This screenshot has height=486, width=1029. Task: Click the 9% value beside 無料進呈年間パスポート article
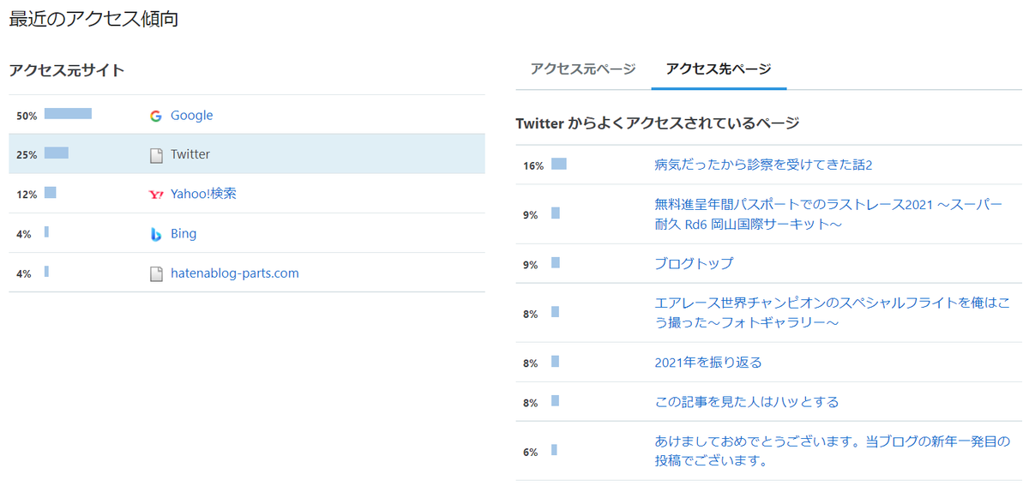pyautogui.click(x=531, y=215)
